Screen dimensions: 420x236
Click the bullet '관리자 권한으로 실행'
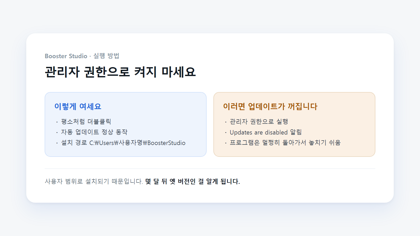click(259, 122)
